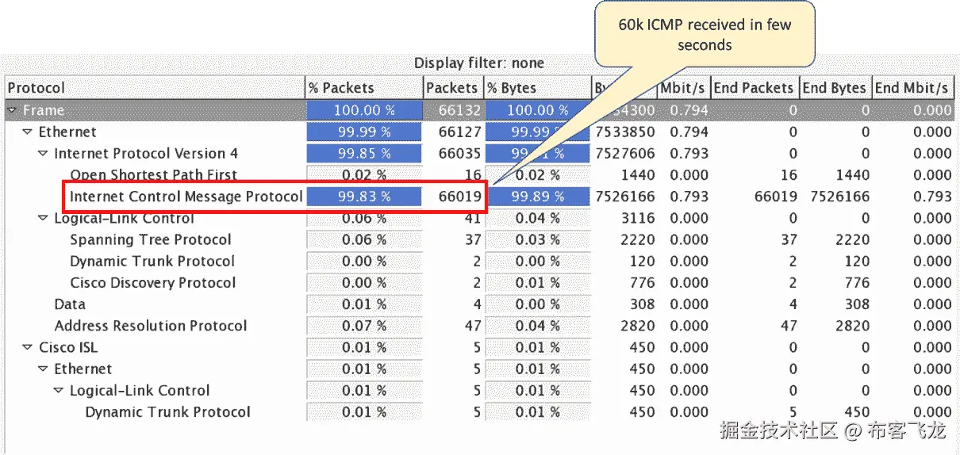960x455 pixels.
Task: Select the Internet Control Message Protocol row
Action: point(479,197)
